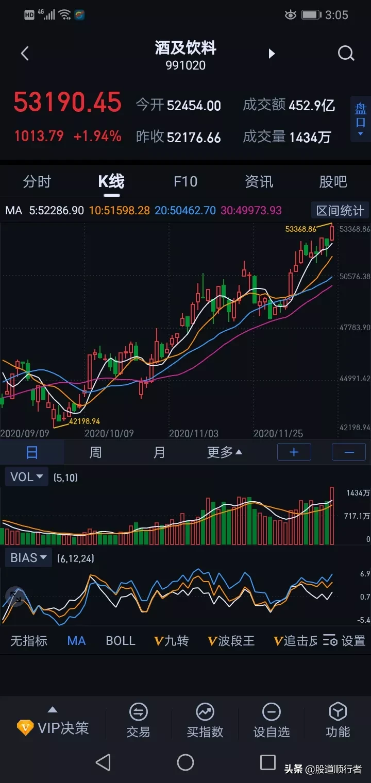Tap Android recent apps square
This screenshot has width=371, height=783.
click(268, 762)
